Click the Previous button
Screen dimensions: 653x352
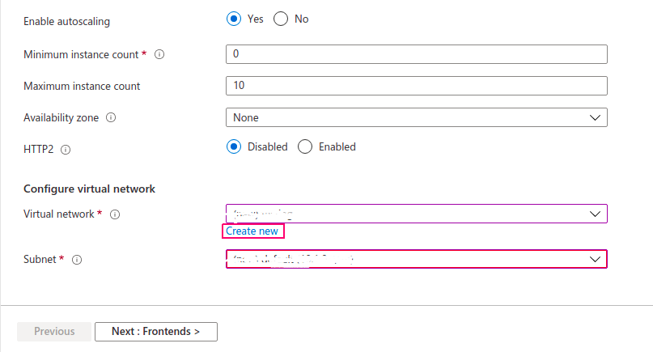55,331
